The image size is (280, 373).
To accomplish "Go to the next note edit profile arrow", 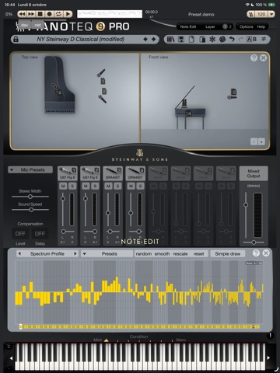I will pyautogui.click(x=75, y=253).
